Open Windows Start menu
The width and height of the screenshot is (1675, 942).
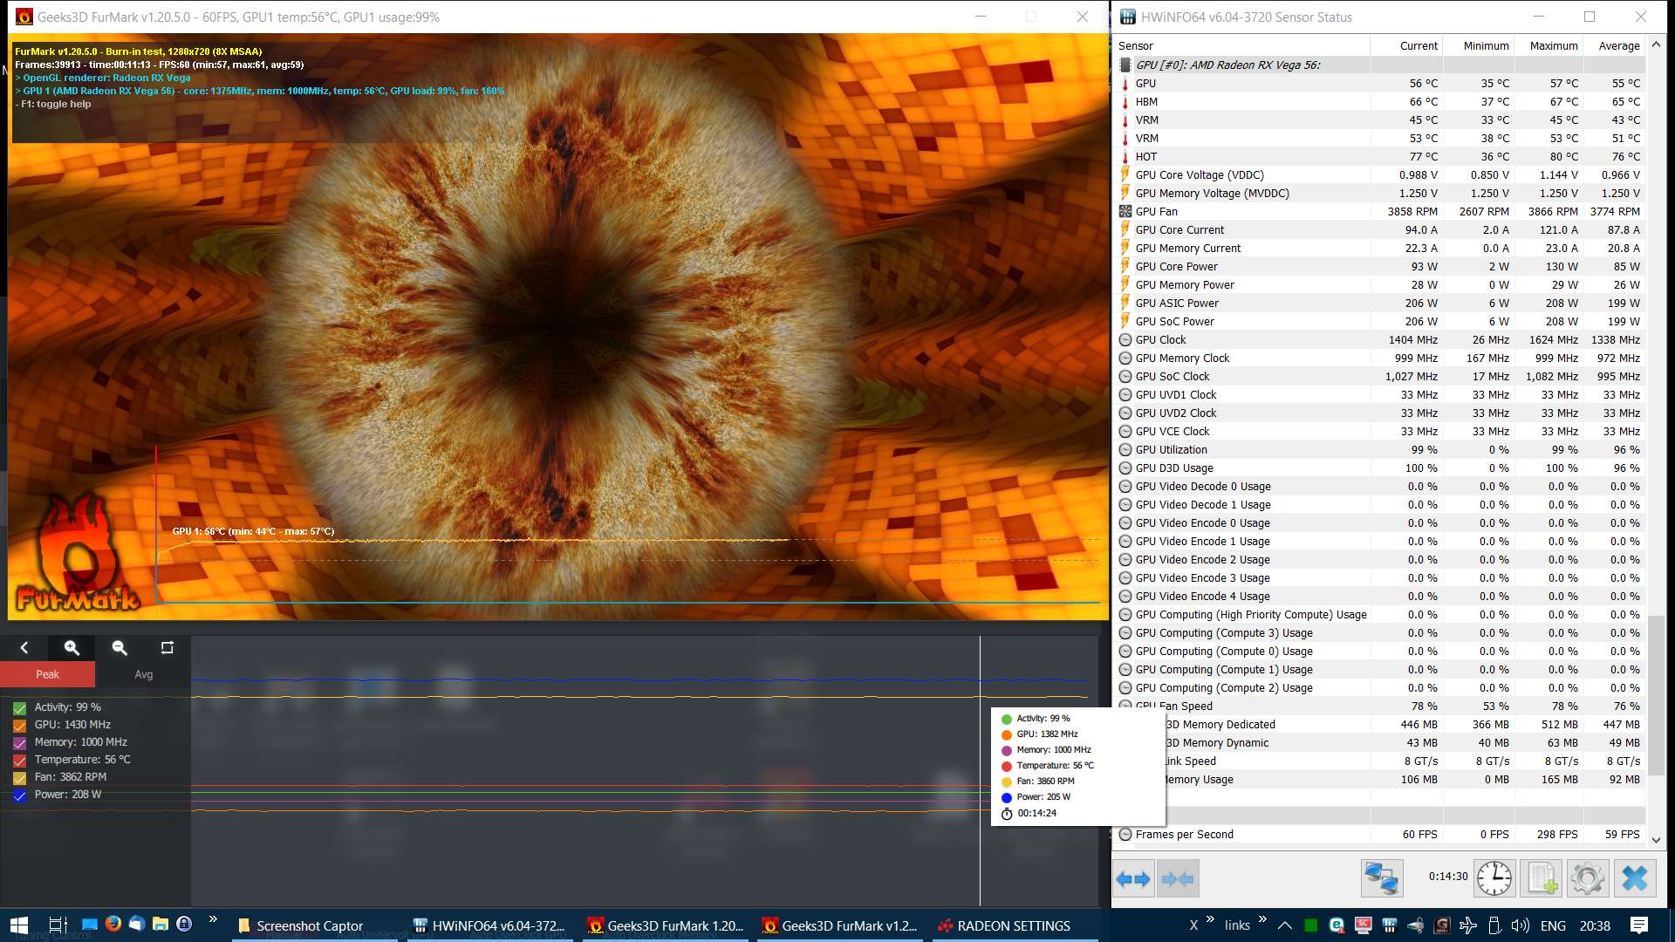pyautogui.click(x=19, y=925)
